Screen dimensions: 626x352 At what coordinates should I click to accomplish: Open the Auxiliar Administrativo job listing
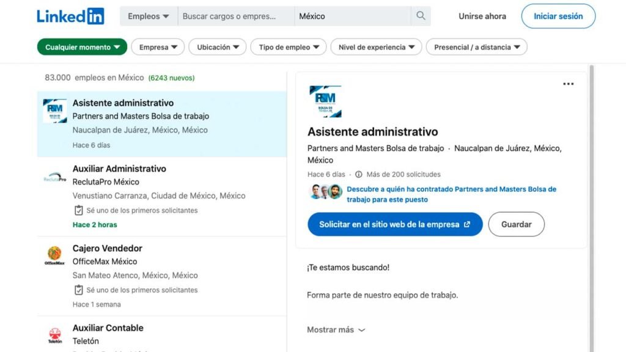[162, 196]
